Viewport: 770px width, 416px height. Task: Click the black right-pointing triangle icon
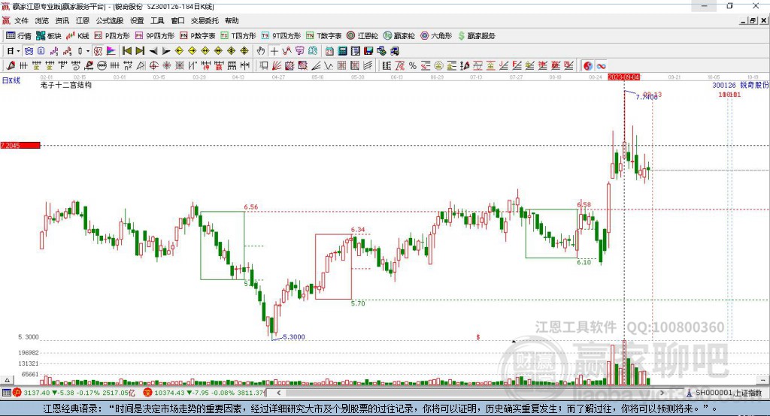click(x=166, y=51)
